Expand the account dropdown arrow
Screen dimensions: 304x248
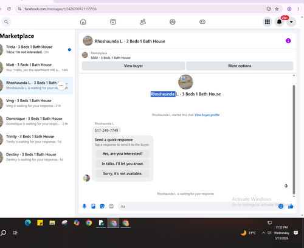pyautogui.click(x=291, y=22)
